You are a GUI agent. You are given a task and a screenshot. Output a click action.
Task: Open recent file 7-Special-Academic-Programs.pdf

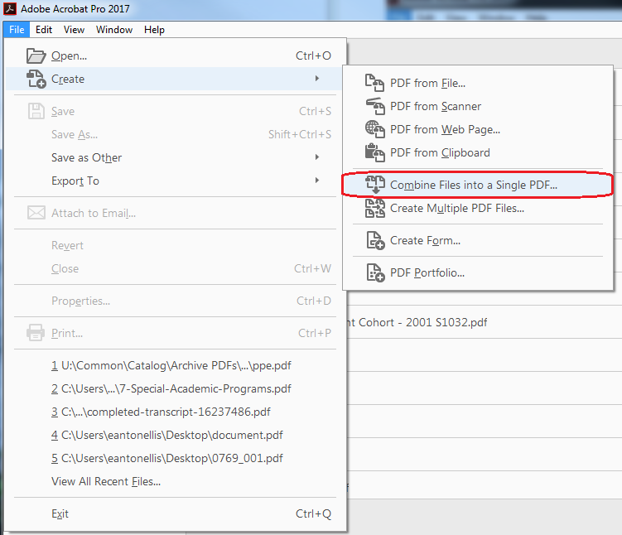click(x=171, y=388)
